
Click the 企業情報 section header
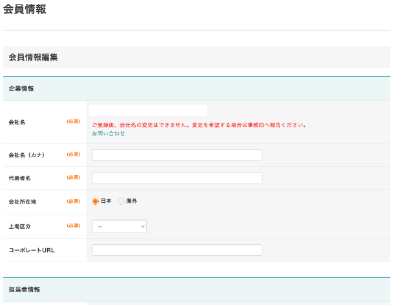point(21,89)
